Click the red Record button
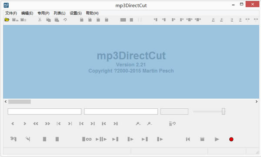 click(x=231, y=139)
